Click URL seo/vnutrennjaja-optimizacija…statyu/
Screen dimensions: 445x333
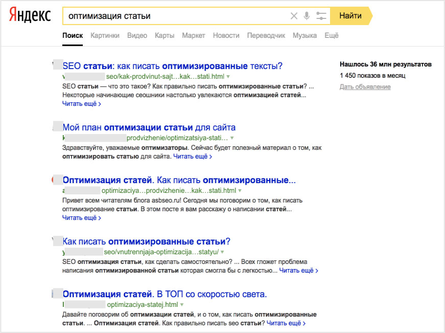coord(161,252)
